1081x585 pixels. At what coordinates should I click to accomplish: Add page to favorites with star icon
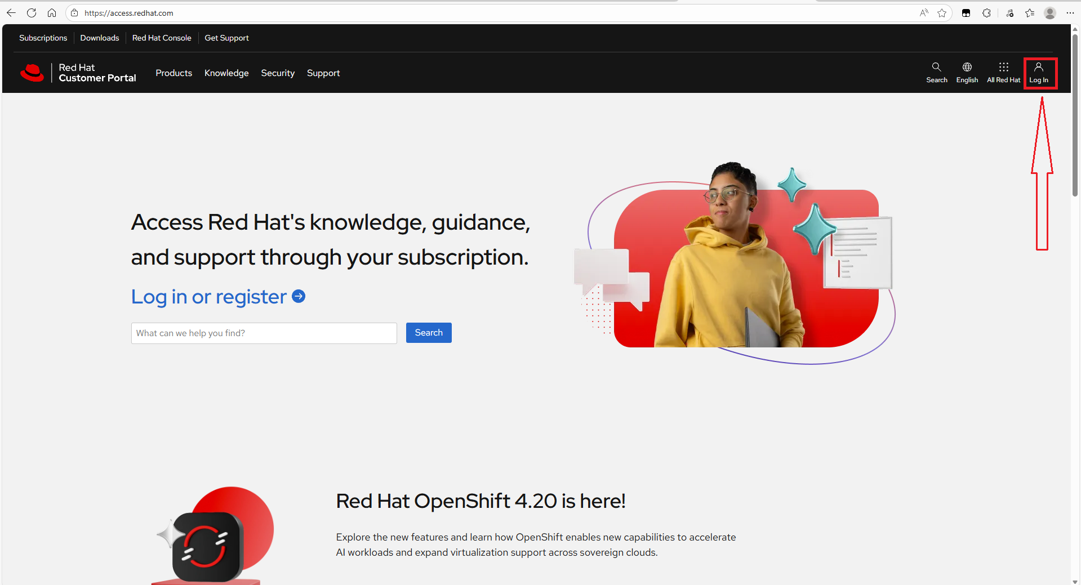pyautogui.click(x=942, y=12)
